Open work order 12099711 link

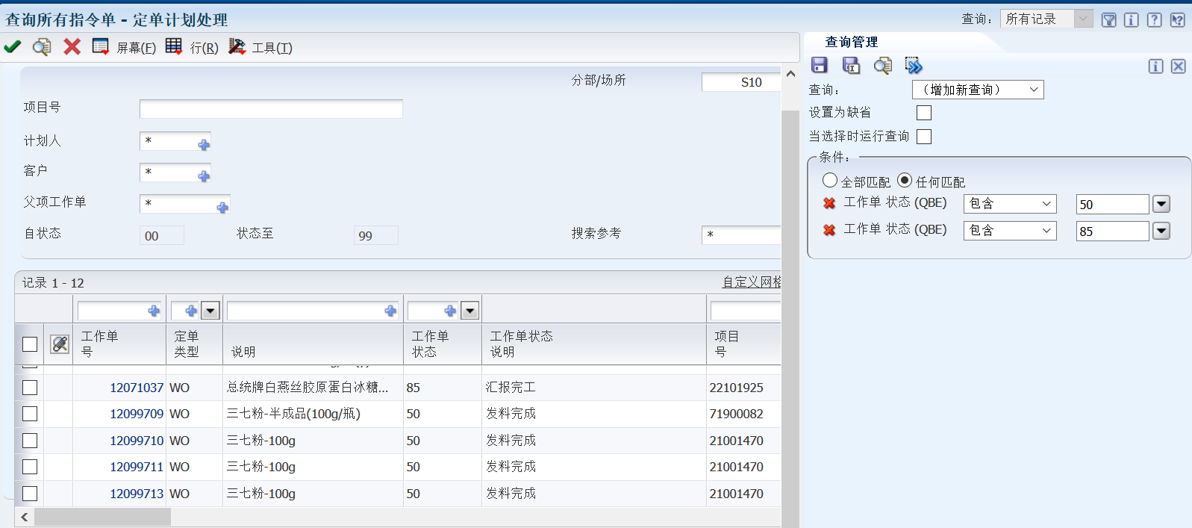(x=137, y=467)
